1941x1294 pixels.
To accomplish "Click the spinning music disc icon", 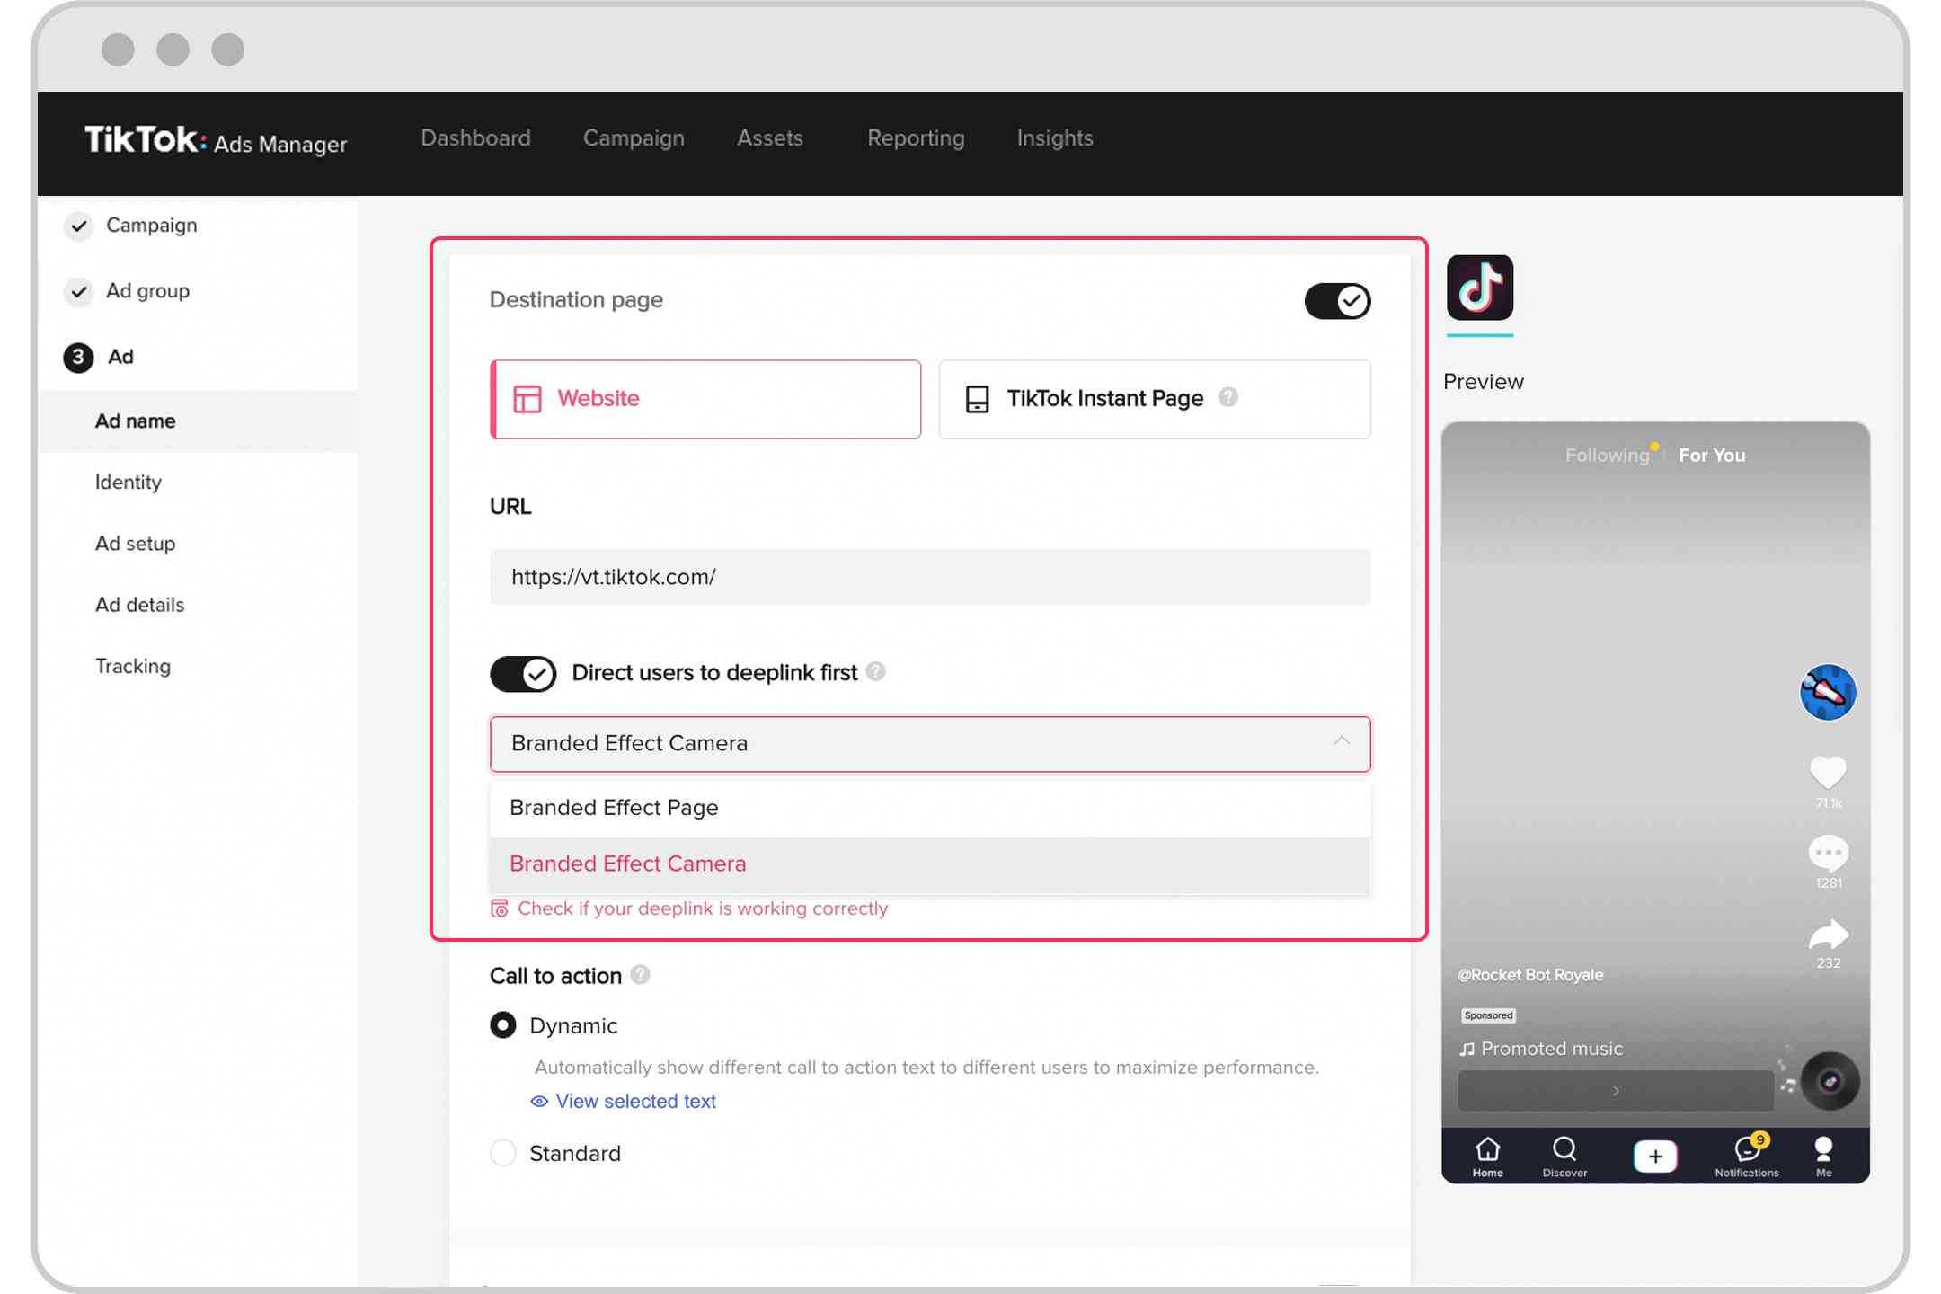I will (x=1830, y=1081).
